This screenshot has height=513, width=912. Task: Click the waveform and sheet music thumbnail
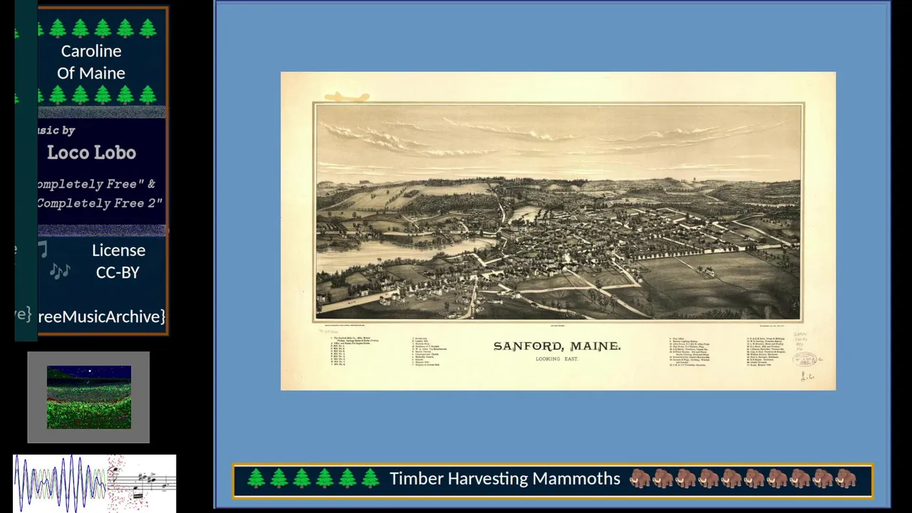(x=95, y=483)
